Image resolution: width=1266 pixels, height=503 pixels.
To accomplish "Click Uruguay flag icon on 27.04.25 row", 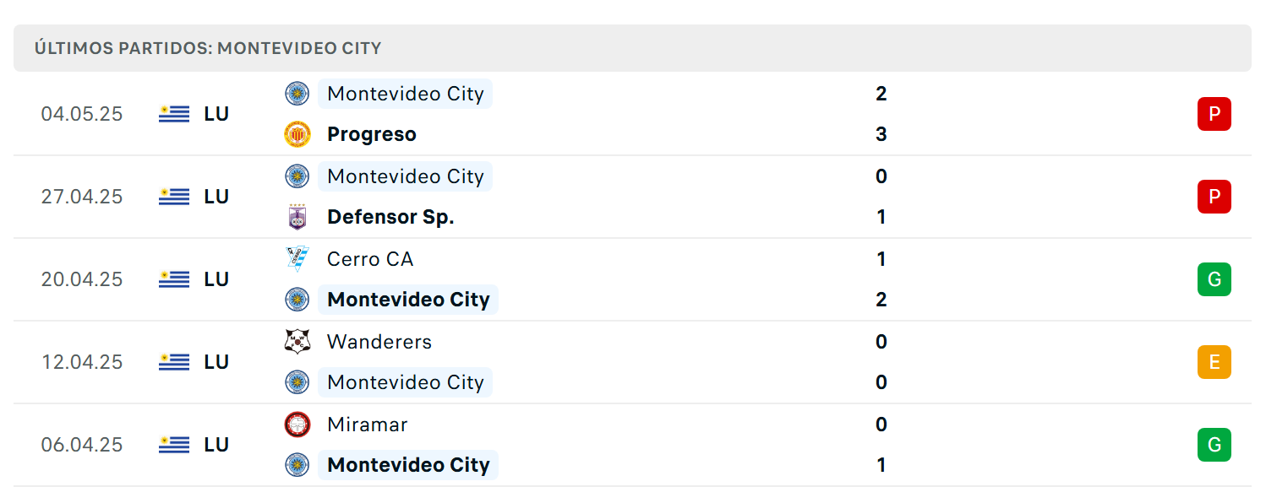I will pos(174,197).
